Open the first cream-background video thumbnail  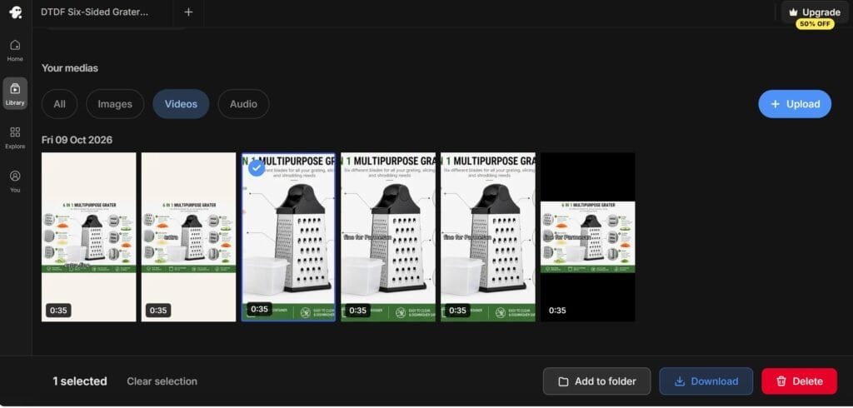pyautogui.click(x=88, y=236)
